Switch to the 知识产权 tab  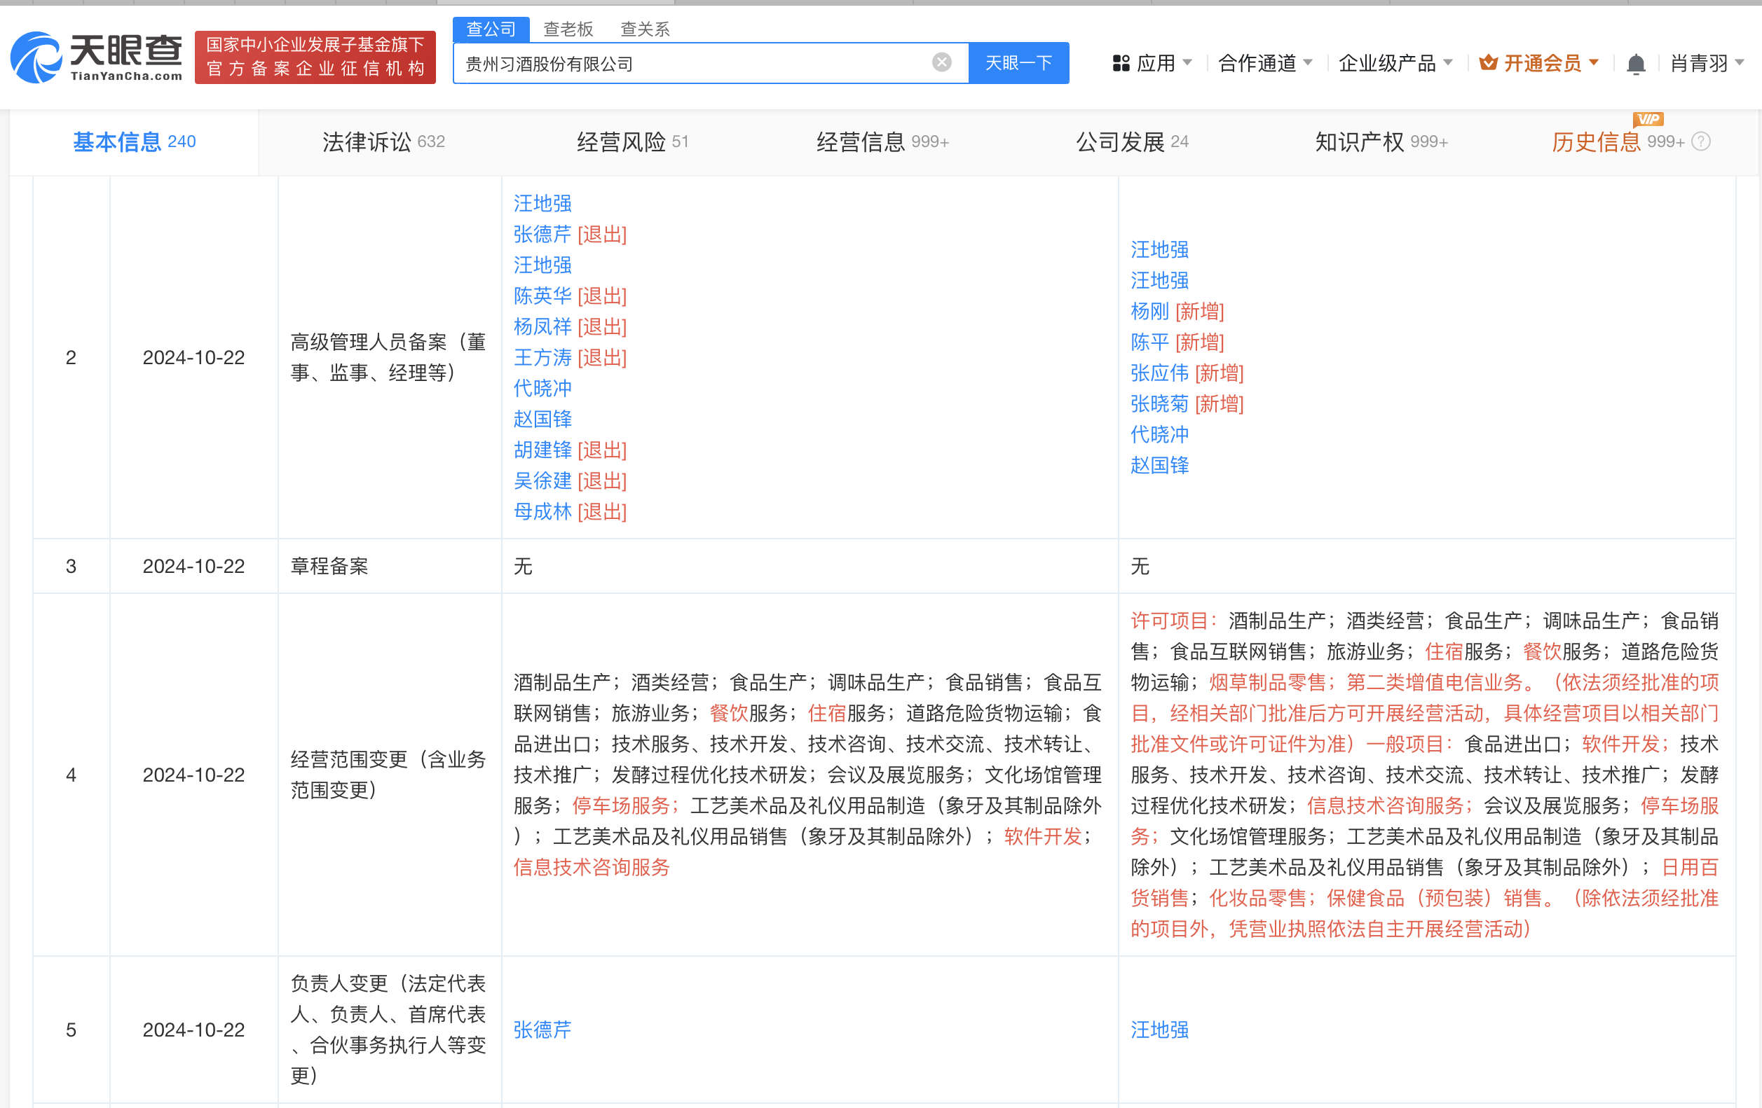[x=1381, y=142]
